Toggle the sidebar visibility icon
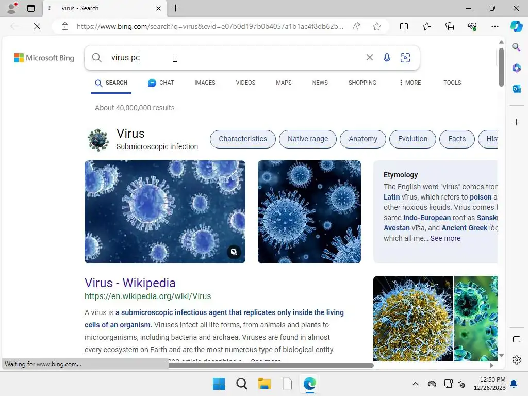Image resolution: width=528 pixels, height=396 pixels. click(x=516, y=339)
